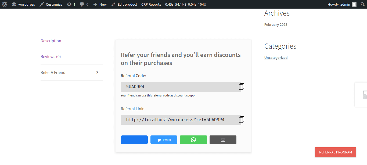Click the WordPress logo in the admin bar
The image size is (367, 165).
click(4, 4)
